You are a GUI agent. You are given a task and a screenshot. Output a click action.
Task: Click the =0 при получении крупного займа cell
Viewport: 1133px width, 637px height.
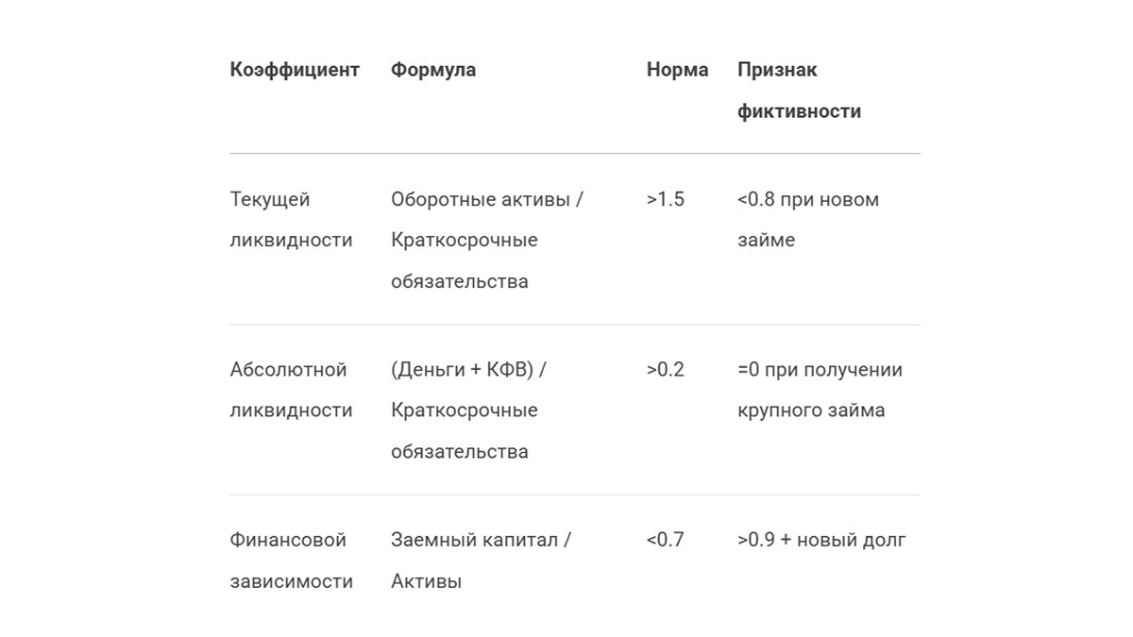pyautogui.click(x=820, y=390)
